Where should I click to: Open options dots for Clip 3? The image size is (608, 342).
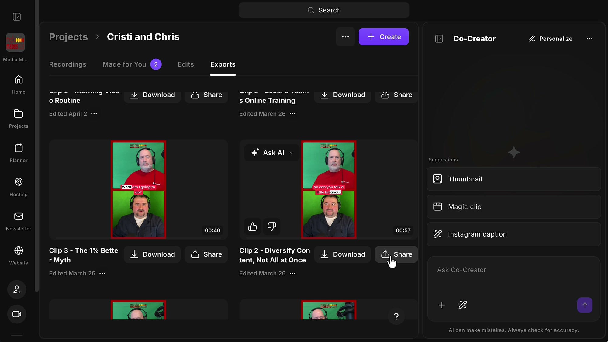pyautogui.click(x=102, y=273)
